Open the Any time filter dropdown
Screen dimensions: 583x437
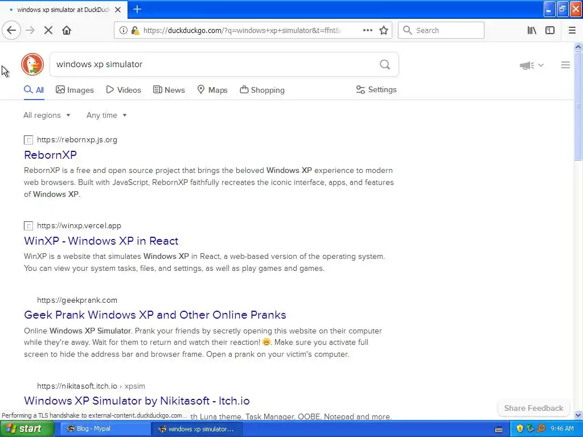106,115
